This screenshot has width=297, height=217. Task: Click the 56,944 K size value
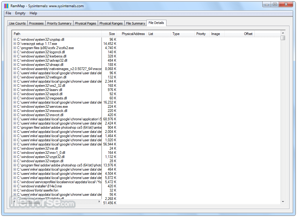pyautogui.click(x=110, y=144)
